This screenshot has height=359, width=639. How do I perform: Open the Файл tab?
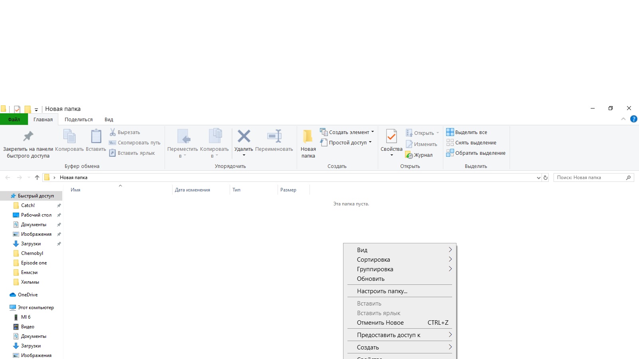pos(14,119)
